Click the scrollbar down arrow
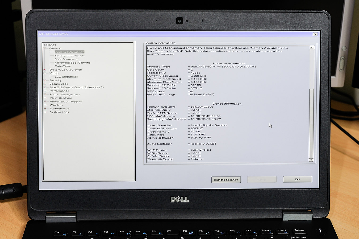 [311, 160]
